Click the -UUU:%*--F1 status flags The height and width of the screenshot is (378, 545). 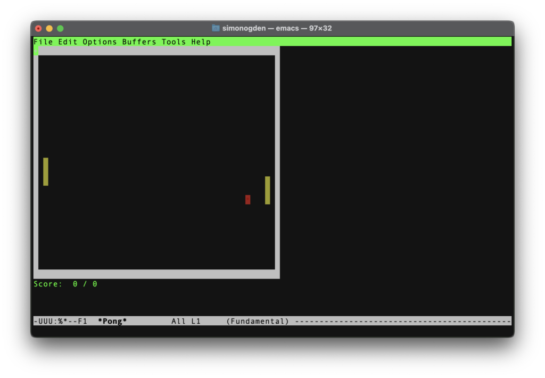tap(60, 321)
